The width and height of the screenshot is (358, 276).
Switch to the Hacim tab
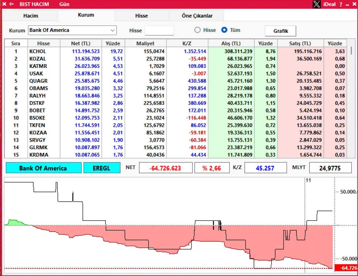pyautogui.click(x=30, y=16)
